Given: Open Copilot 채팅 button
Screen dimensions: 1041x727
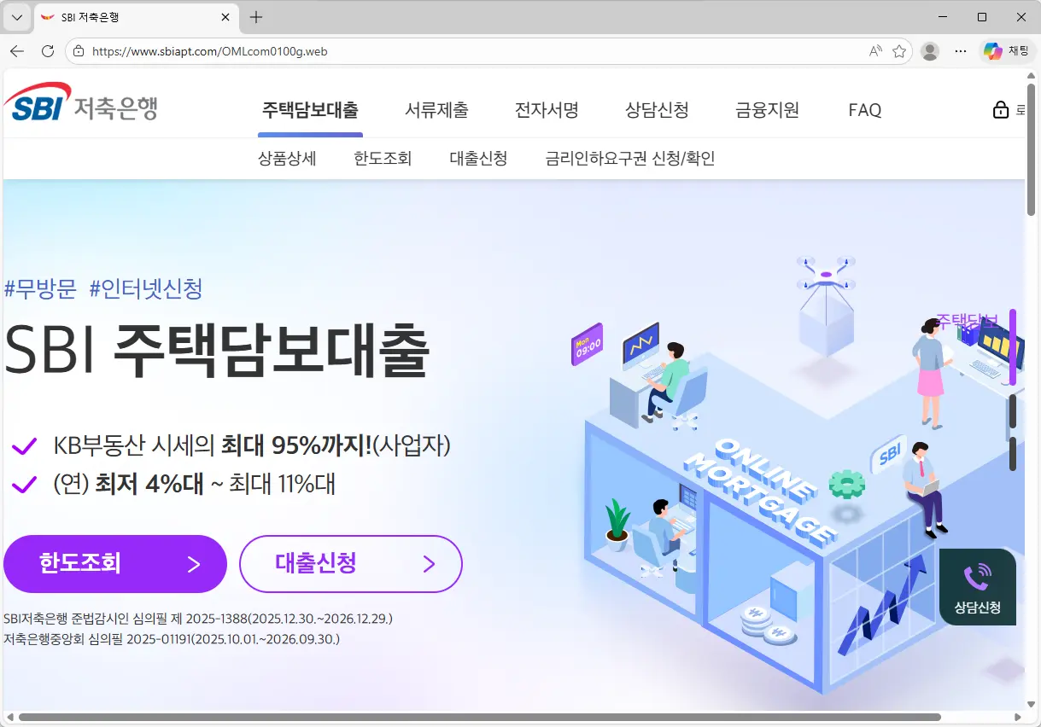Looking at the screenshot, I should (1006, 51).
